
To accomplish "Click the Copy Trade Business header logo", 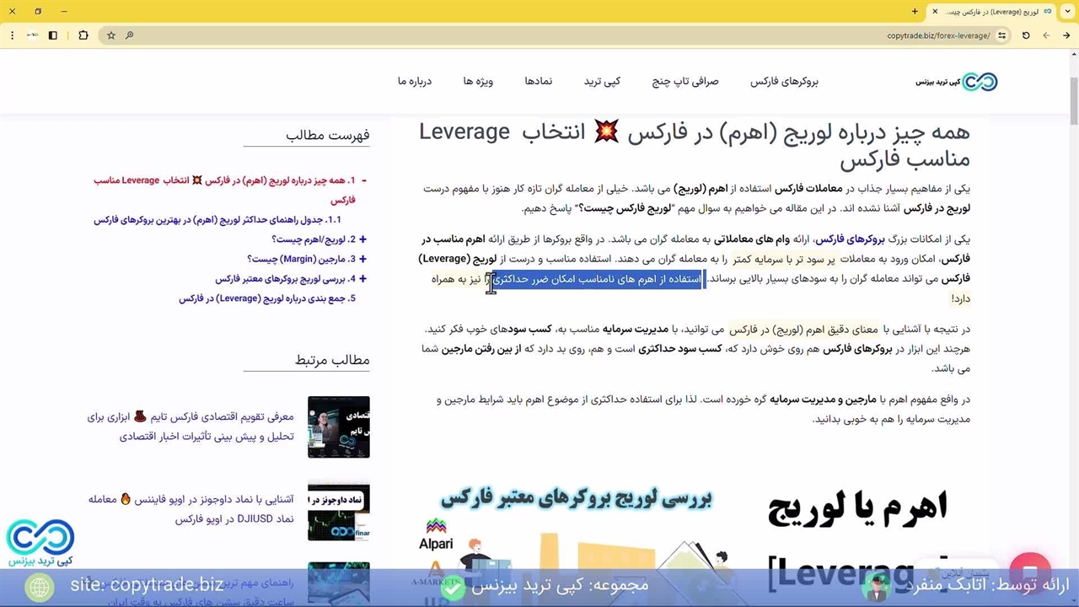I will point(957,82).
